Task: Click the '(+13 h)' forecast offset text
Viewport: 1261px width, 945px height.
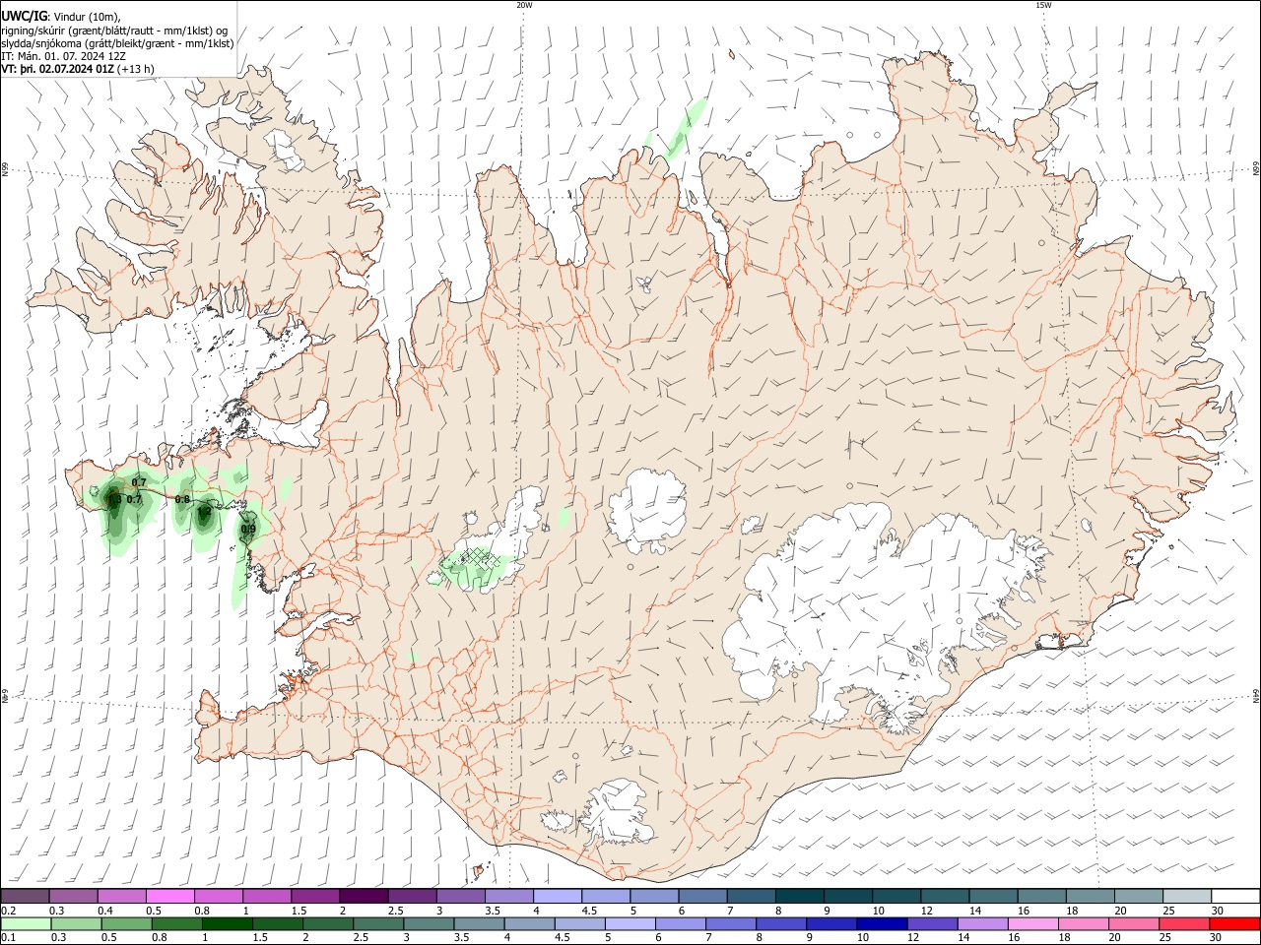Action: (x=136, y=69)
